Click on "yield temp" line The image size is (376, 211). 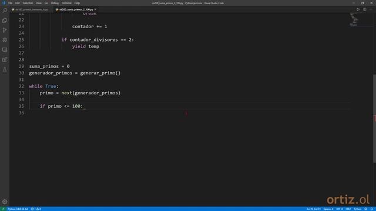coord(86,46)
